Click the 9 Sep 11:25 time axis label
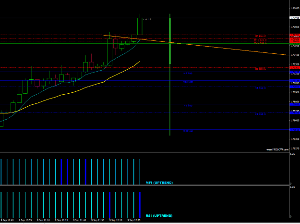This screenshot has height=224, width=300. coord(61,220)
